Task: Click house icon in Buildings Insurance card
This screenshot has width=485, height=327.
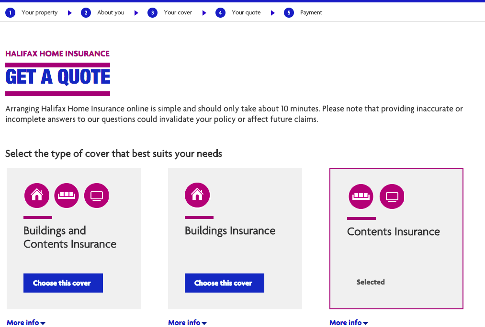Action: [197, 196]
